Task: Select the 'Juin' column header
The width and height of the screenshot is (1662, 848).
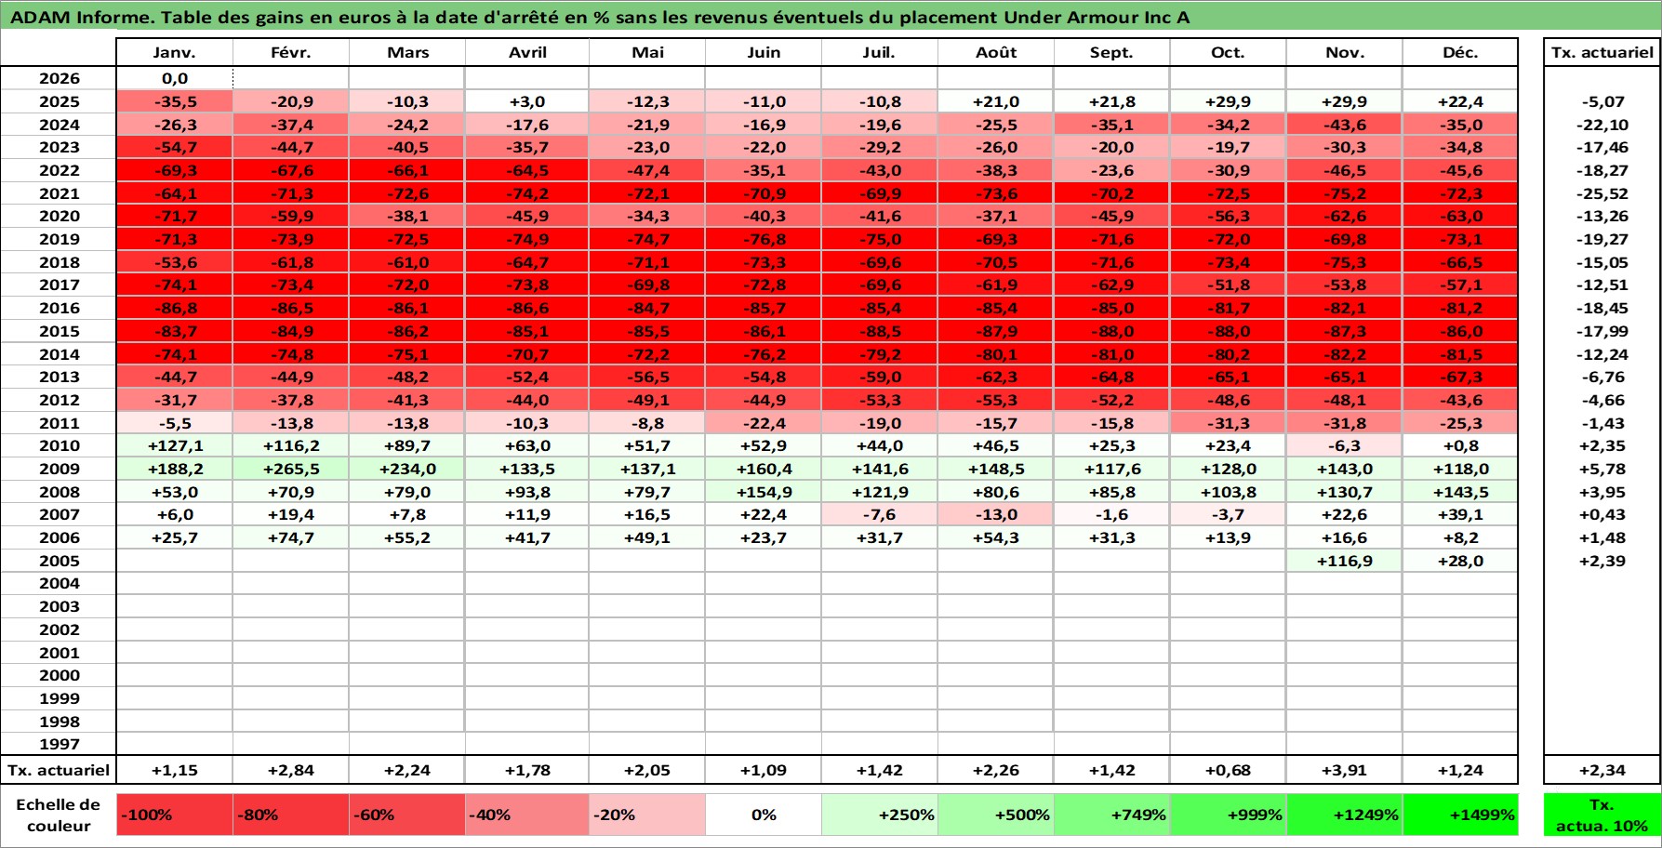Action: [x=764, y=52]
